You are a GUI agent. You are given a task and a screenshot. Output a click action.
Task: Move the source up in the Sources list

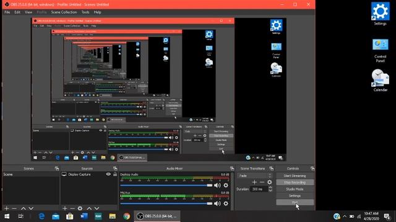point(89,208)
